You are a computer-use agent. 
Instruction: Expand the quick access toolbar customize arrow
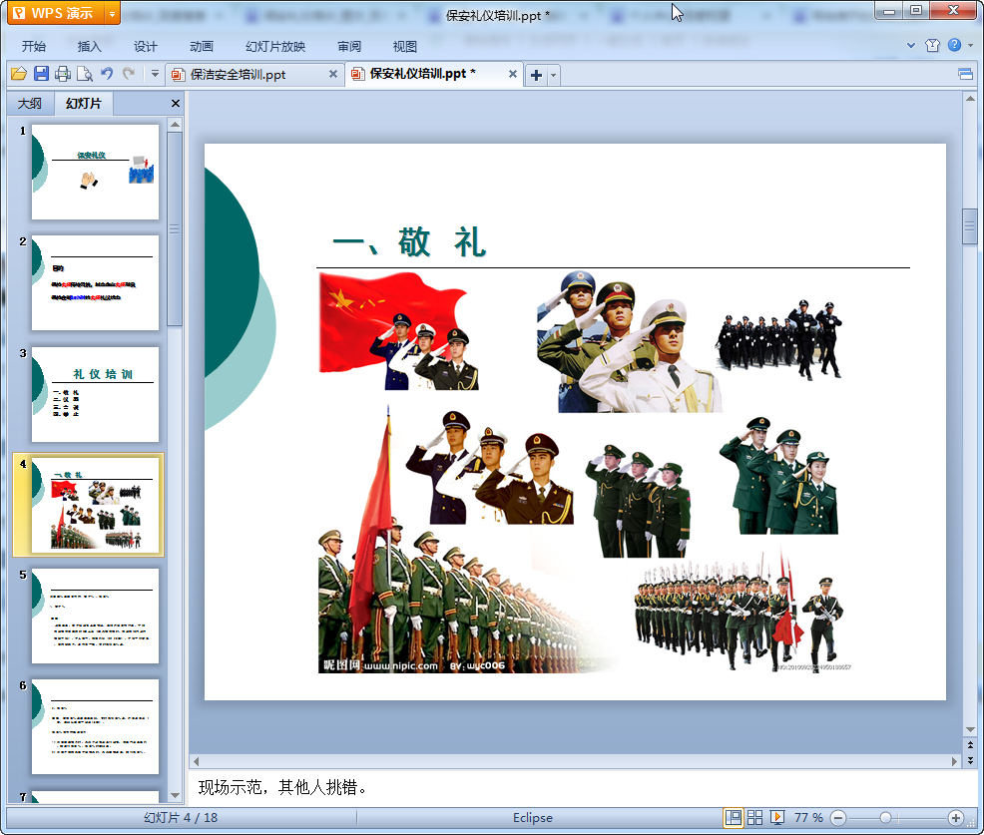click(x=155, y=74)
